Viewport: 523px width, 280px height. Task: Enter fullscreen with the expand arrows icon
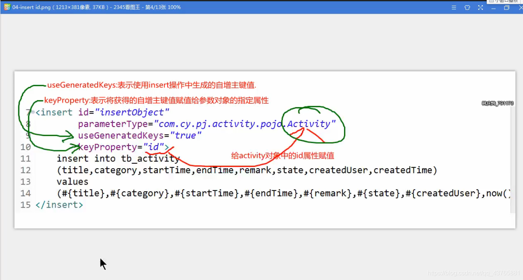point(481,8)
